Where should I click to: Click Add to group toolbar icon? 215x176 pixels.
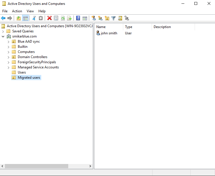click(x=126, y=18)
